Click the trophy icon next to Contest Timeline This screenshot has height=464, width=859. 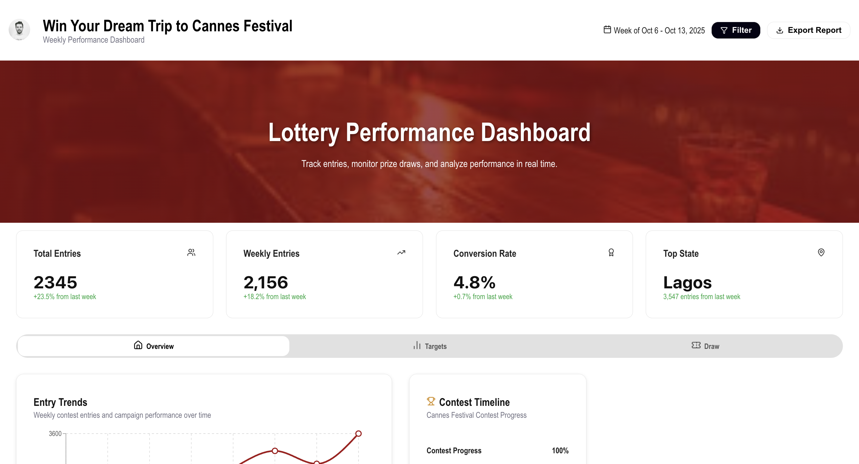(431, 401)
